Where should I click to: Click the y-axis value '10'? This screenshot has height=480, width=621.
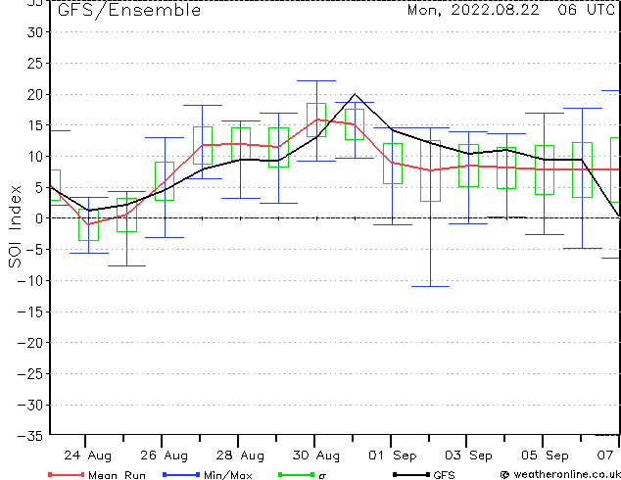(34, 157)
